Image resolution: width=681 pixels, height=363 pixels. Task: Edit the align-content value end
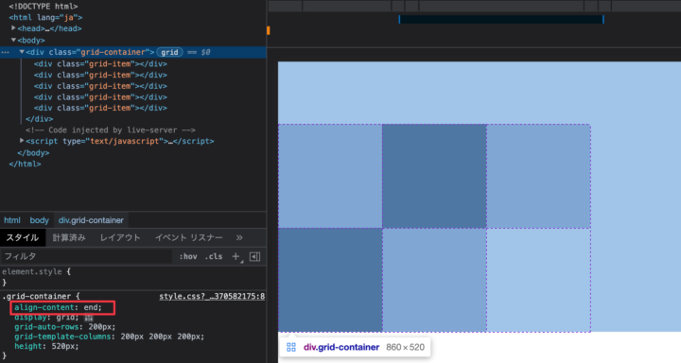pyautogui.click(x=91, y=307)
